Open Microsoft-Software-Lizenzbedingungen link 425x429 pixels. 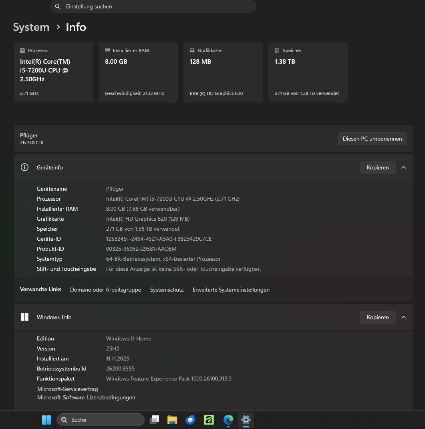coord(86,397)
